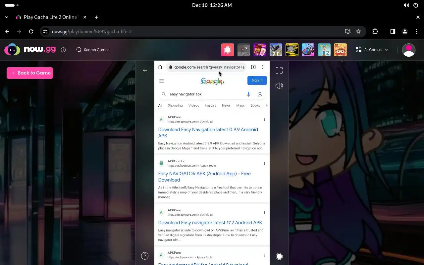Screen dimensions: 424x265
Task: Switch to the Maps search tab
Action: click(240, 105)
